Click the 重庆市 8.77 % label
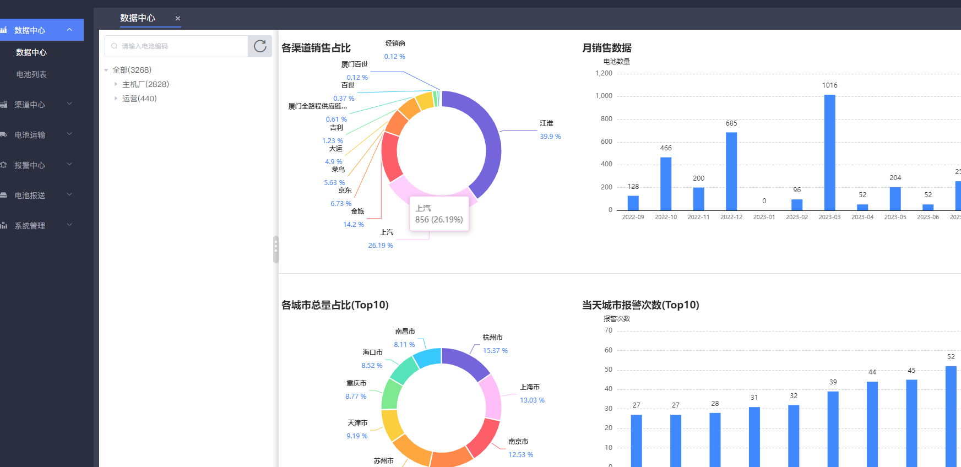961x467 pixels. [x=356, y=390]
